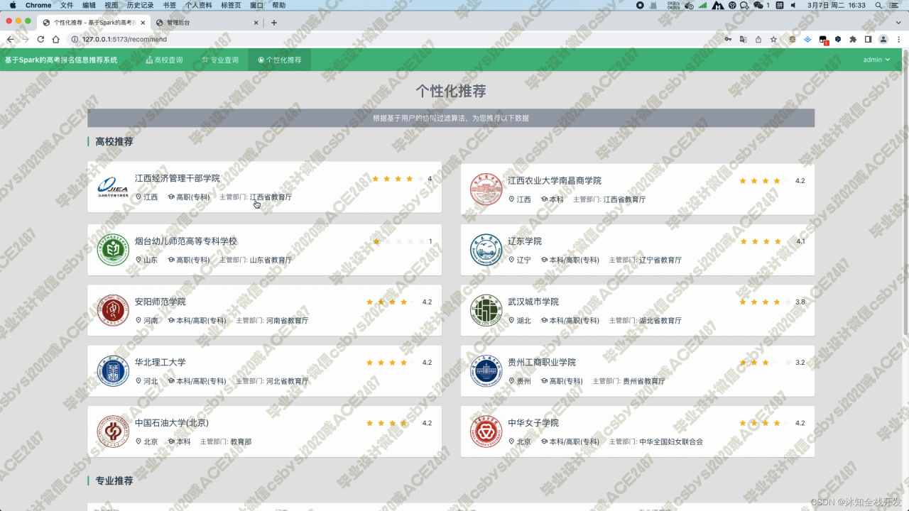Click the 武汉城市学院 title
Screen dimensions: 909x511
pyautogui.click(x=533, y=302)
